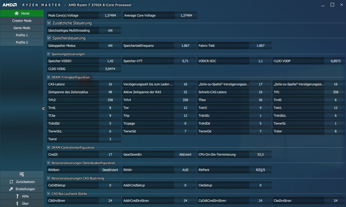Click the Hilfe question mark icon
Image resolution: width=346 pixels, height=207 pixels.
click(x=17, y=196)
